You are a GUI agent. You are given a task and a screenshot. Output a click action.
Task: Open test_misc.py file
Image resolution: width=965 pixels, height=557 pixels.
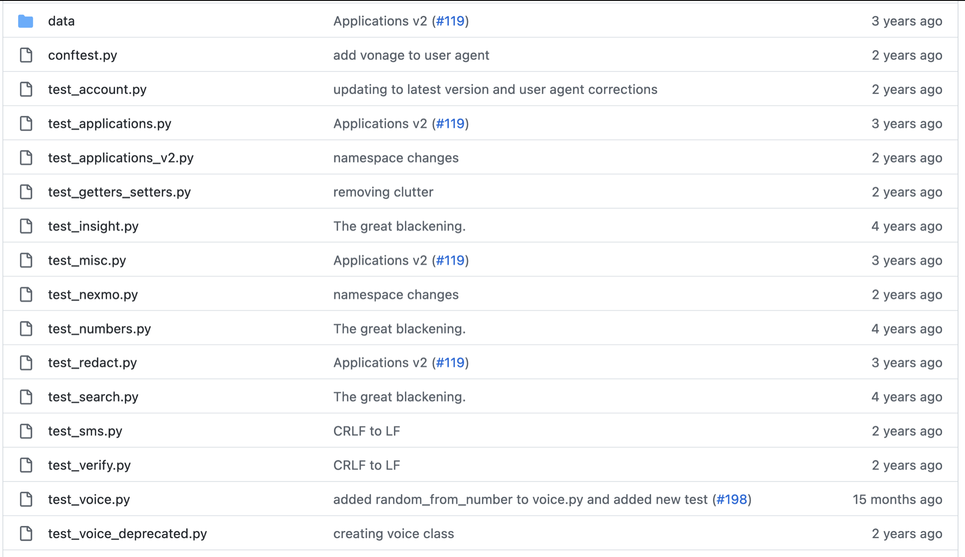click(x=87, y=260)
